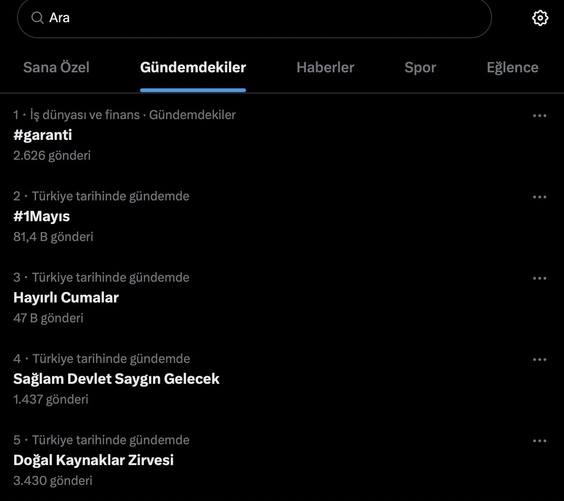Open more options for Doğal Kaynaklar Zirvesi
This screenshot has width=564, height=501.
tap(539, 441)
